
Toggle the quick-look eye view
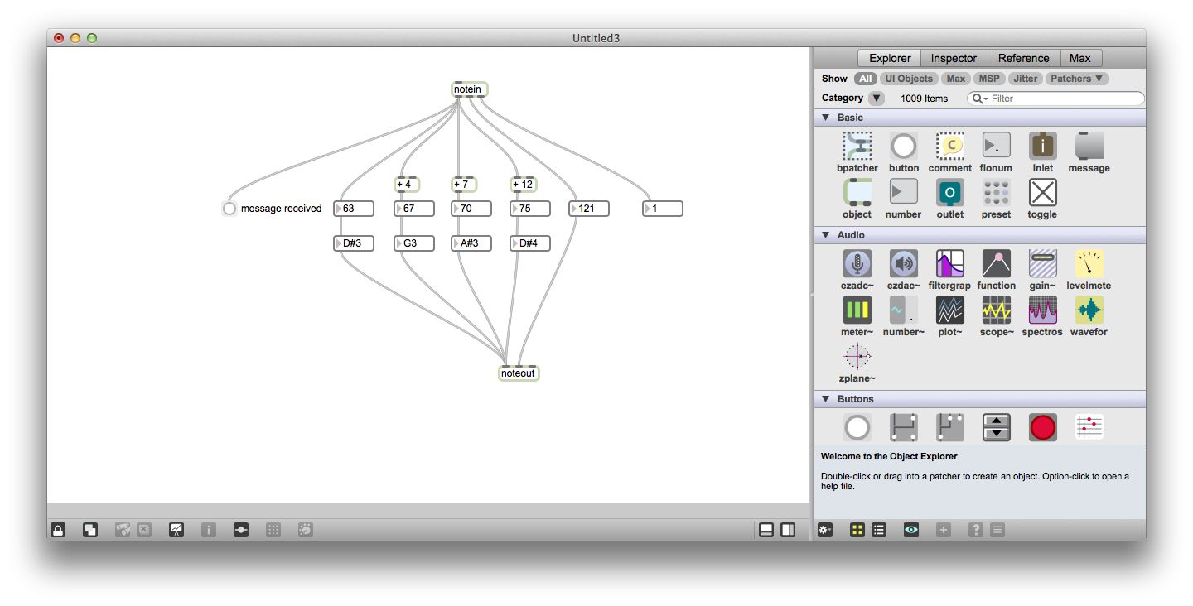tap(910, 529)
